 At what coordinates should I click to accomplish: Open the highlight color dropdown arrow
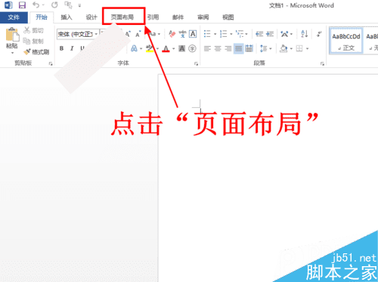(157, 49)
